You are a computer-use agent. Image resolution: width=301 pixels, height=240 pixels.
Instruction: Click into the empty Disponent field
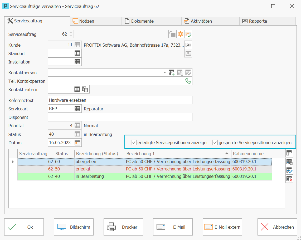[x=120, y=117]
